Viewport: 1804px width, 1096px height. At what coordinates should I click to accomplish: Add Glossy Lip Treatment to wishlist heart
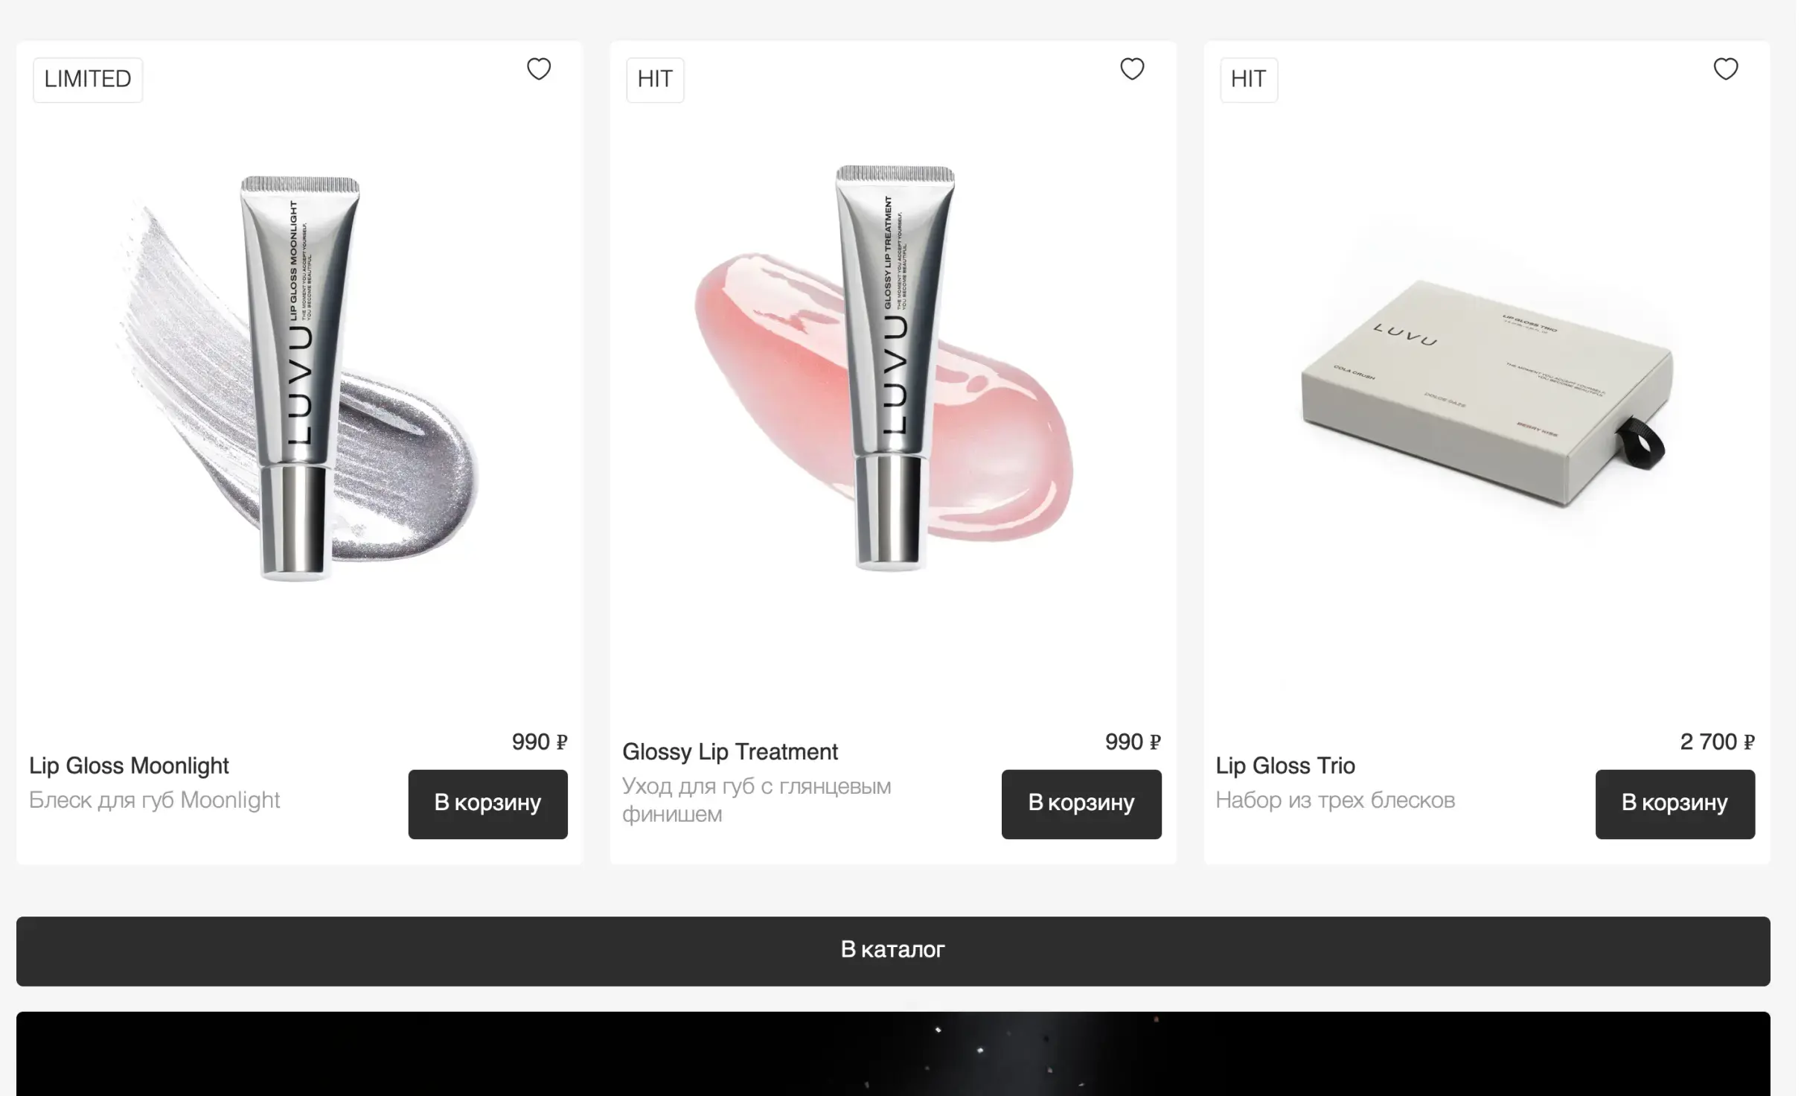click(1132, 69)
